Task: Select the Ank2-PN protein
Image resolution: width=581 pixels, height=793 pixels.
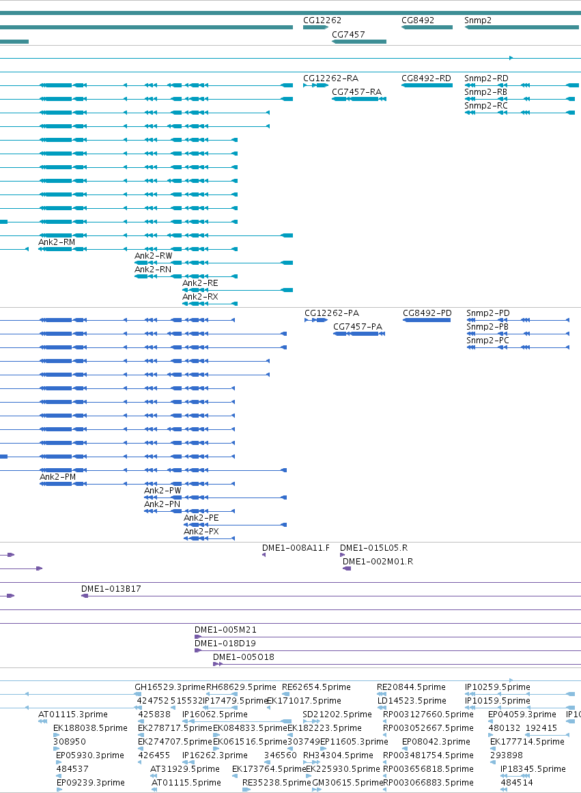Action: click(189, 511)
